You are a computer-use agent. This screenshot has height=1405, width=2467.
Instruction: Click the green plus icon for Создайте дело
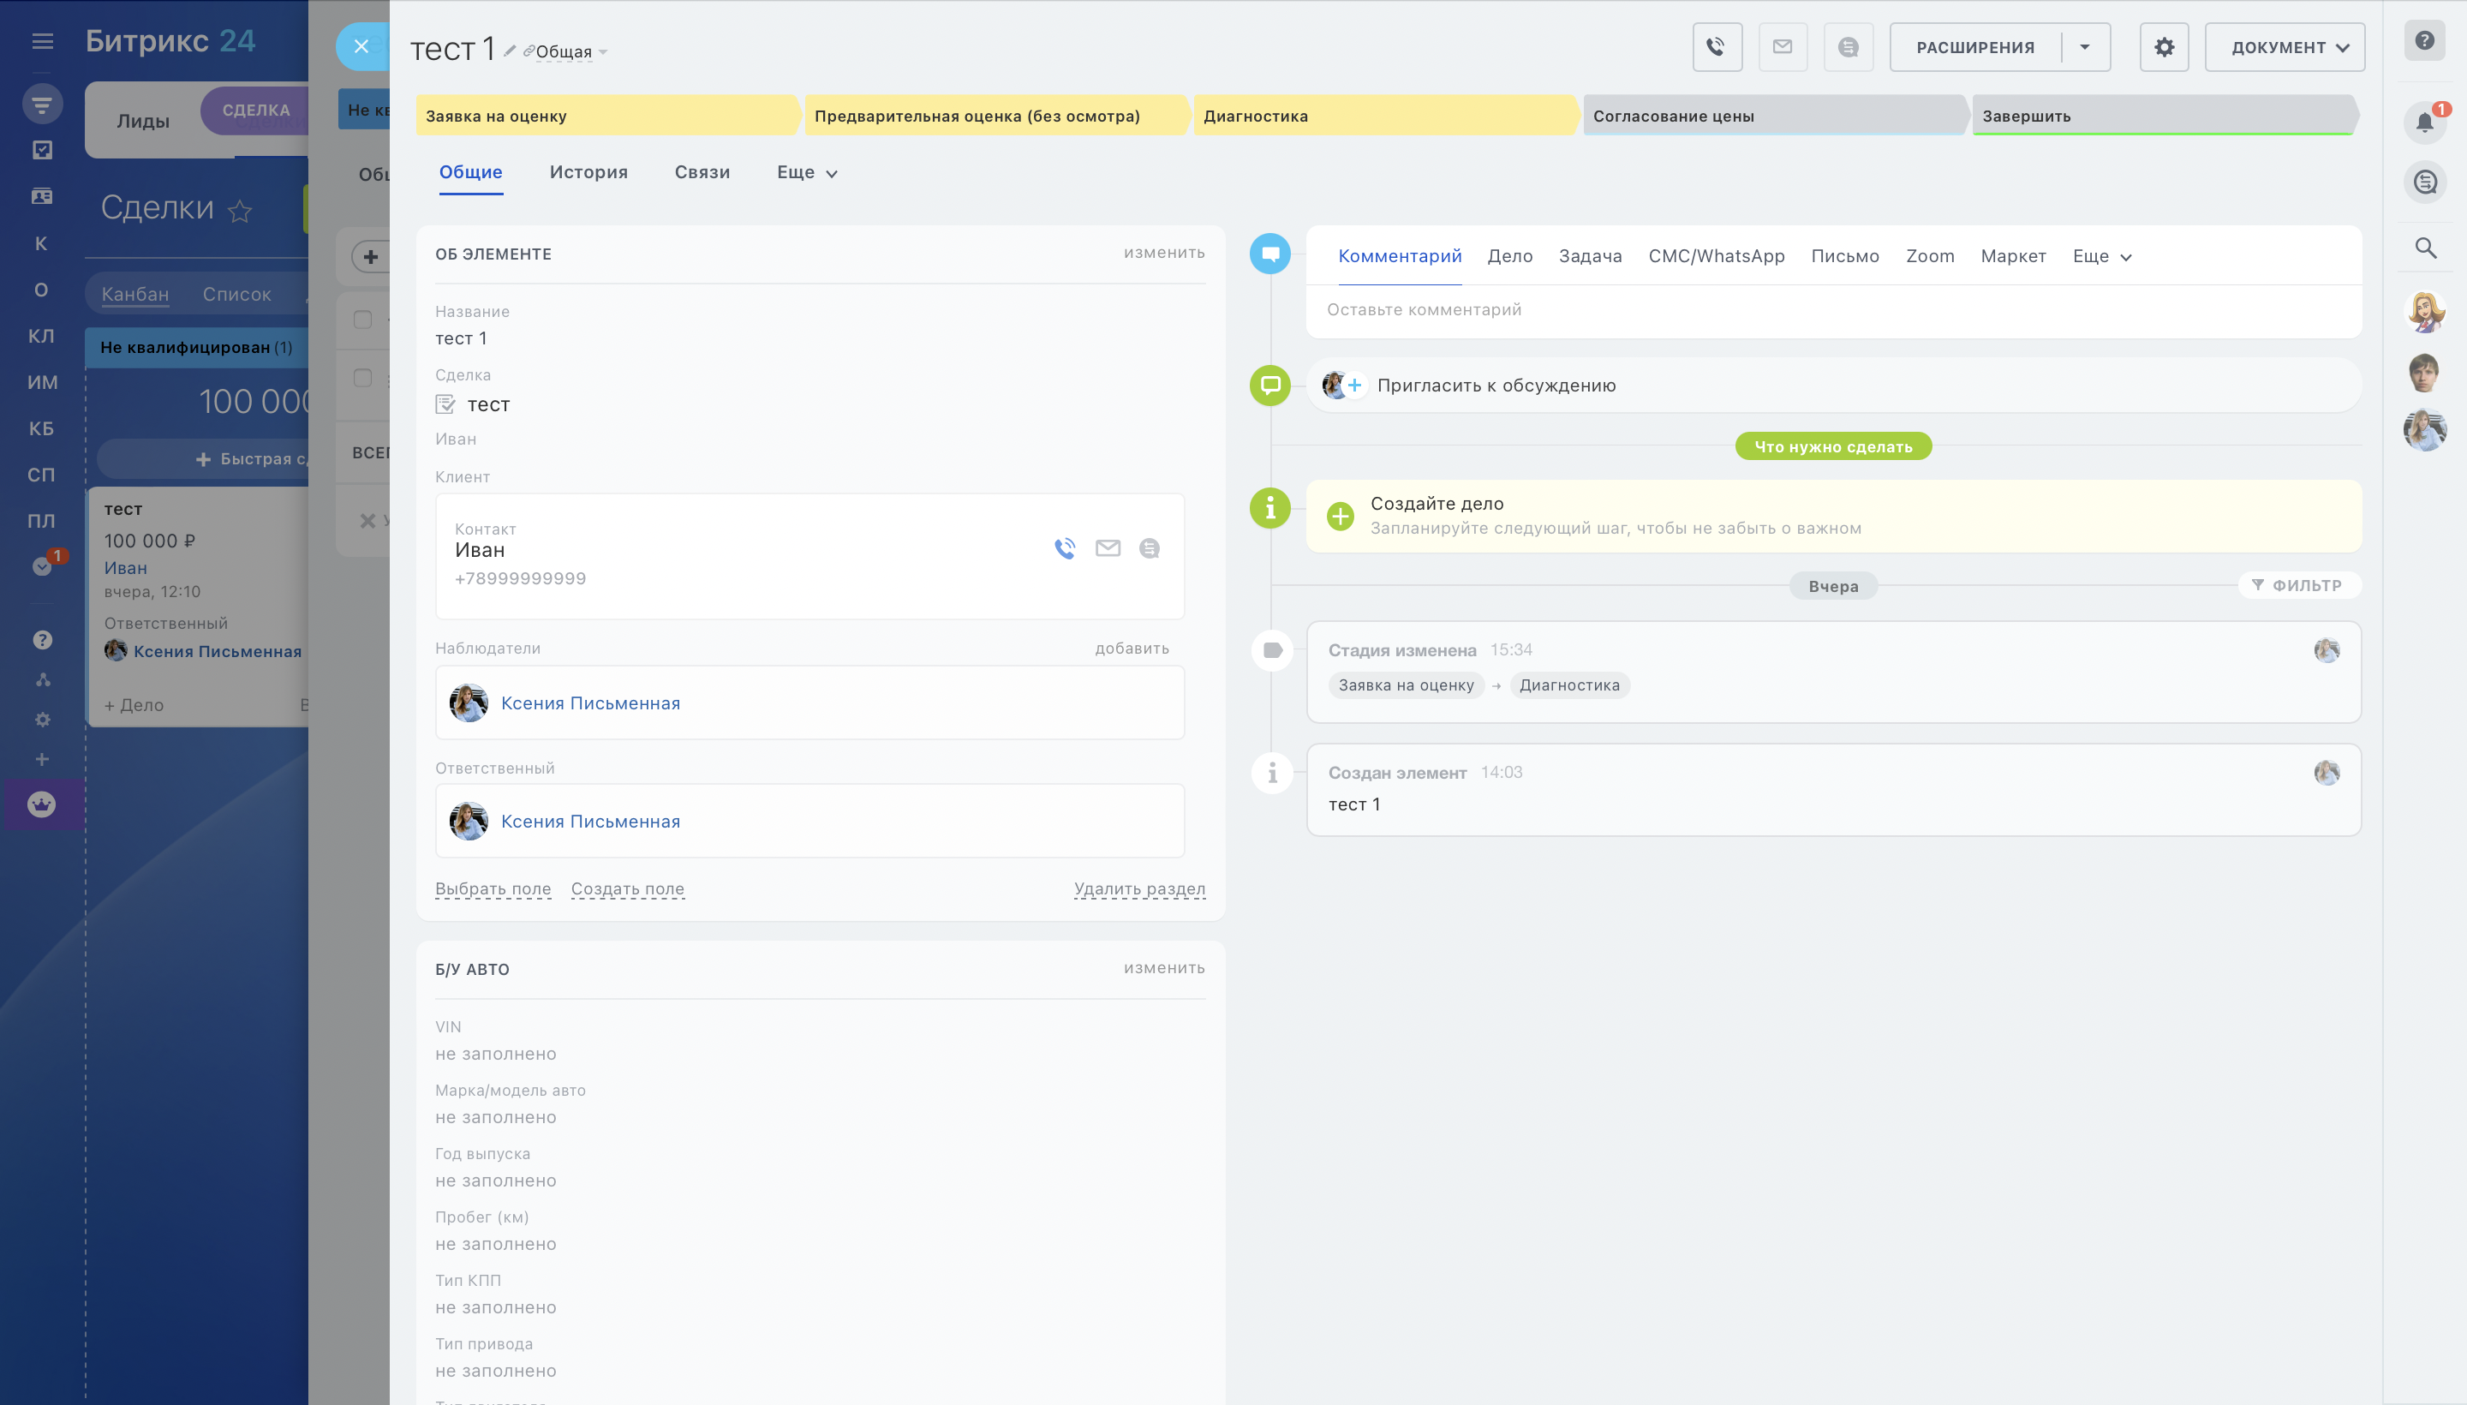coord(1340,517)
